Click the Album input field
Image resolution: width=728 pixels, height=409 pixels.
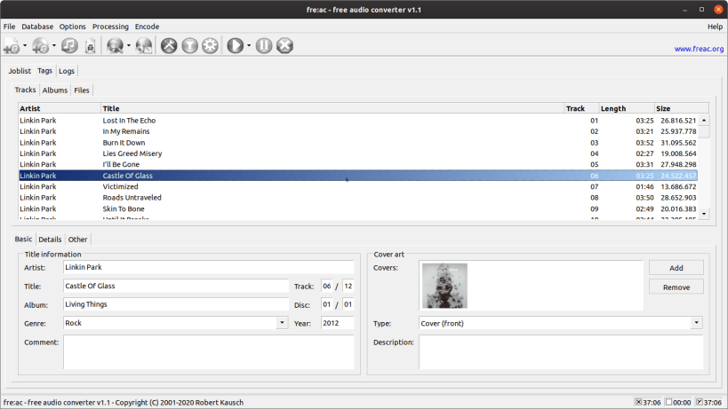coord(176,304)
